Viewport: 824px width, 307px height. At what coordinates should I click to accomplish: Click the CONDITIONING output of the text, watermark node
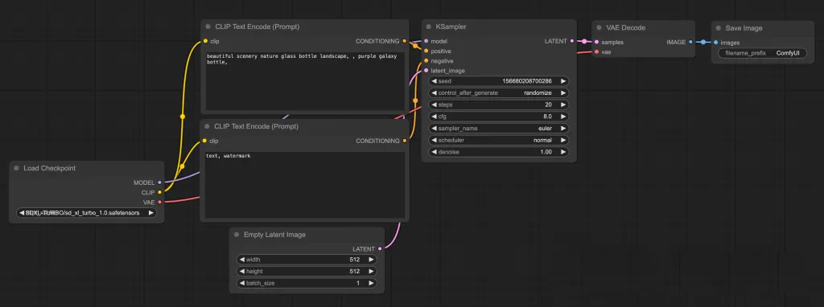click(405, 141)
